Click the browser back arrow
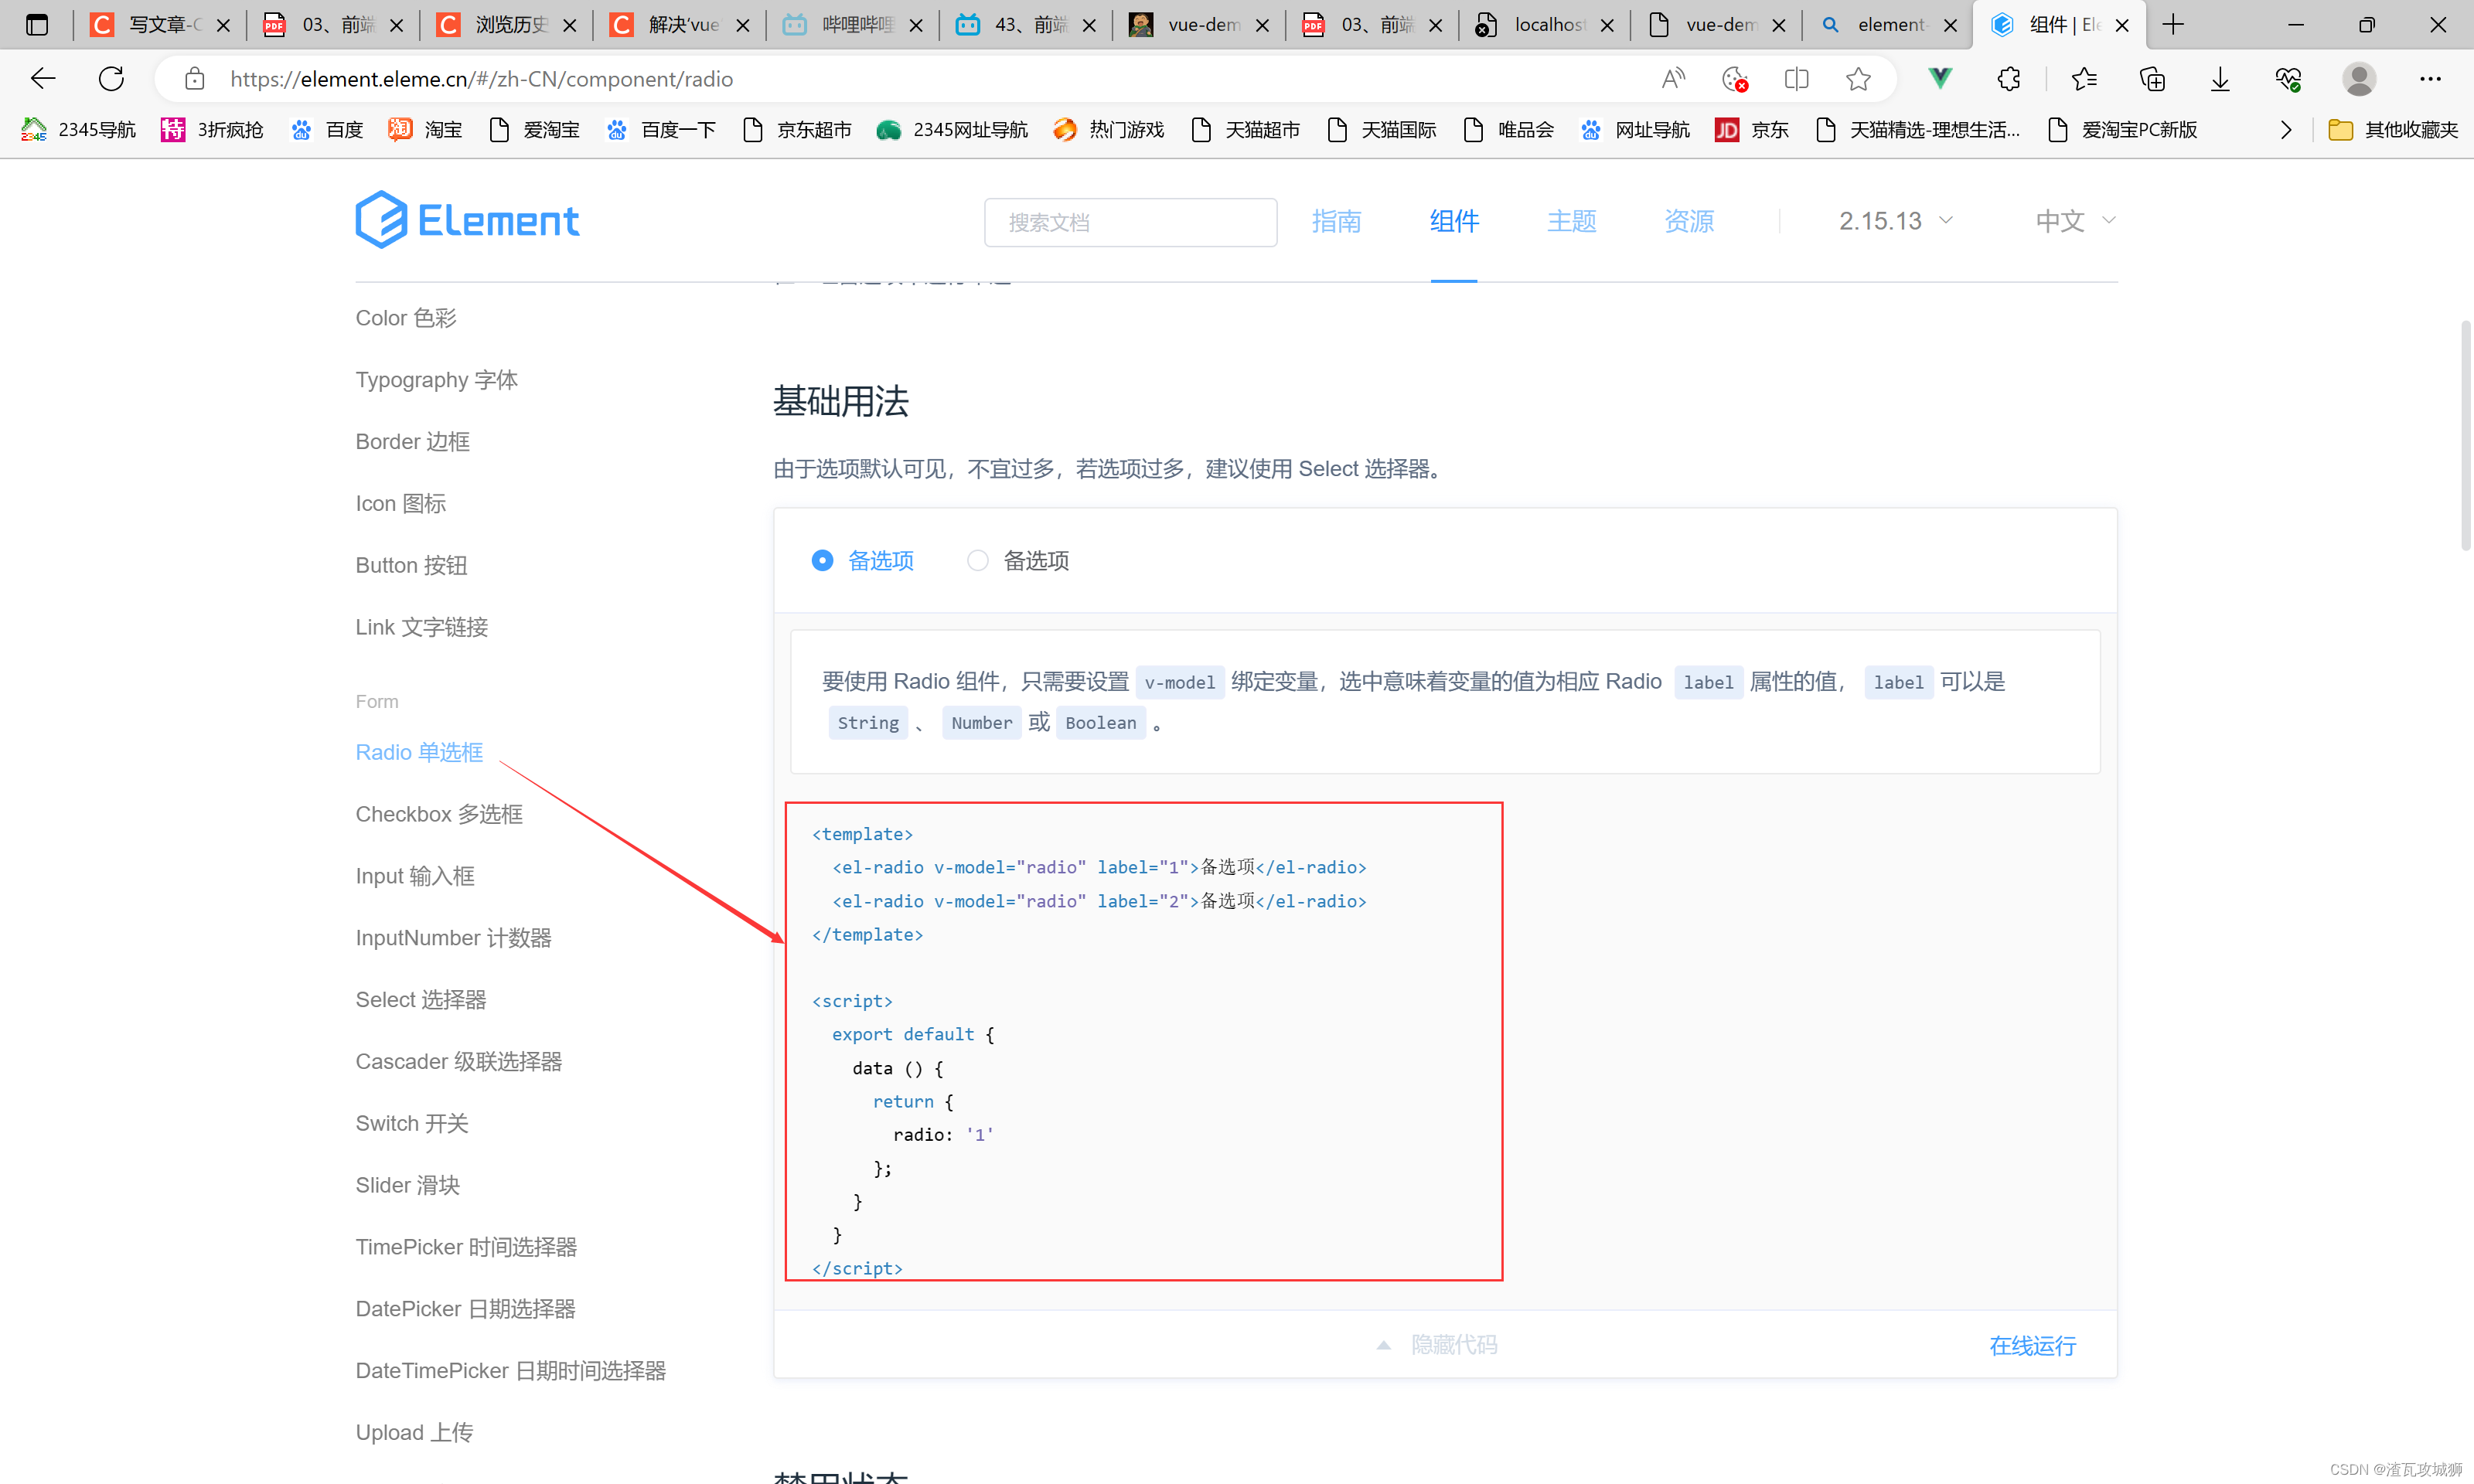Viewport: 2474px width, 1484px height. 43,79
